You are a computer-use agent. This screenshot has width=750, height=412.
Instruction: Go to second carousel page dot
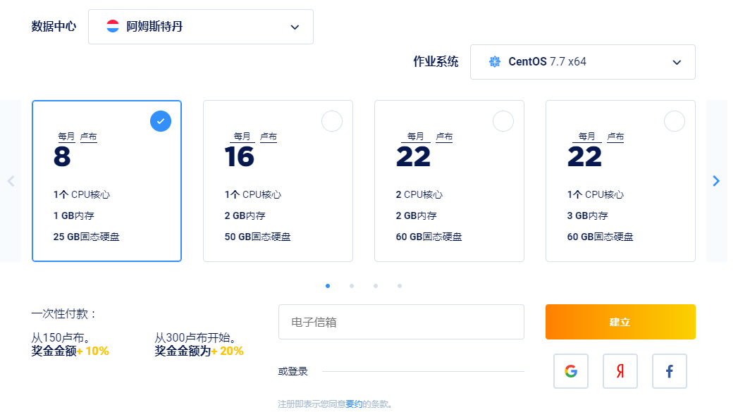coord(352,286)
